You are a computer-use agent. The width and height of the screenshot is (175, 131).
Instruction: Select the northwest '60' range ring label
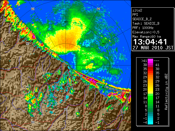pyautogui.click(x=33, y=9)
